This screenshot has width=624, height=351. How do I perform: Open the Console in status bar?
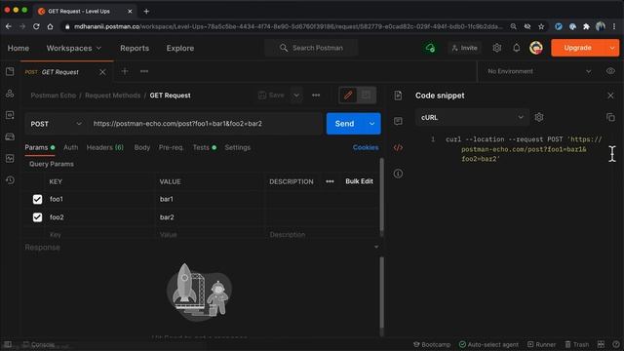(x=39, y=344)
